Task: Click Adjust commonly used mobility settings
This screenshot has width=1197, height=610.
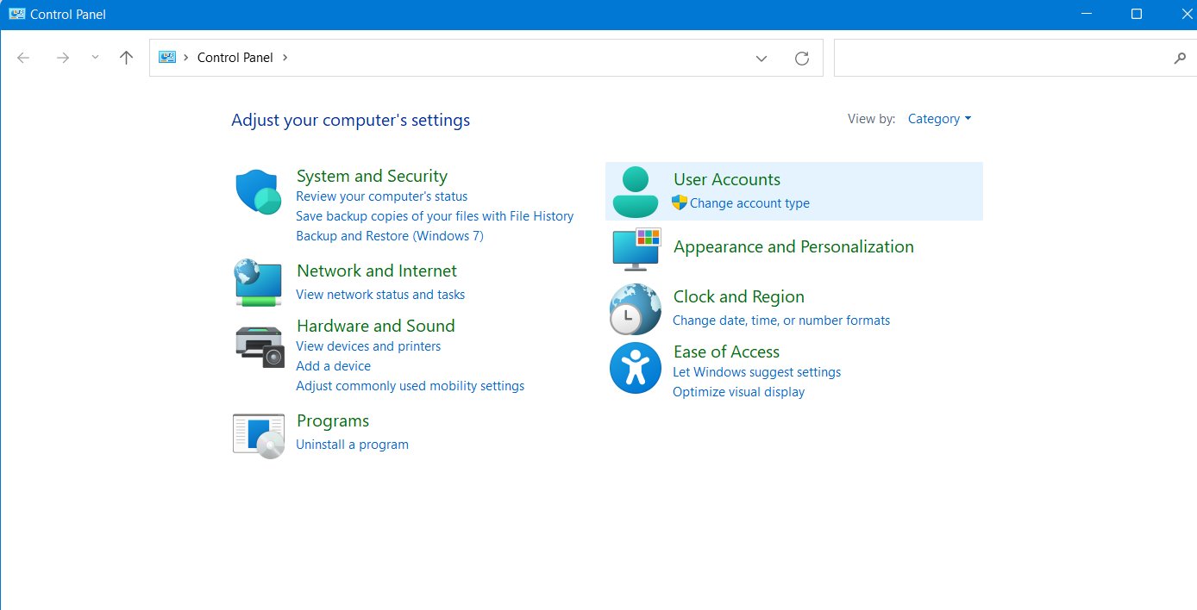Action: 410,385
